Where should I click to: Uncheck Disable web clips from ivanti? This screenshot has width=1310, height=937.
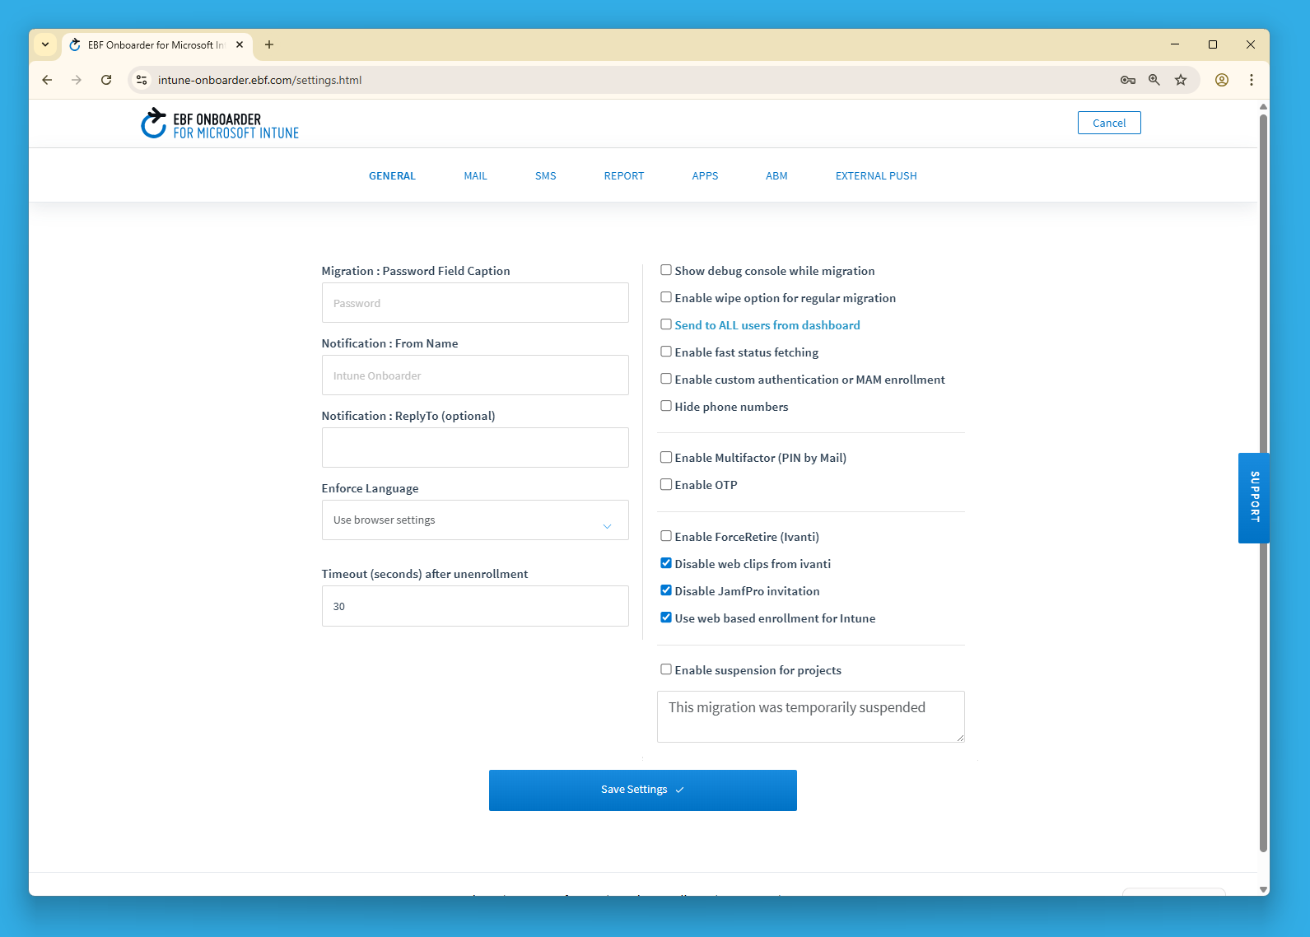tap(666, 563)
